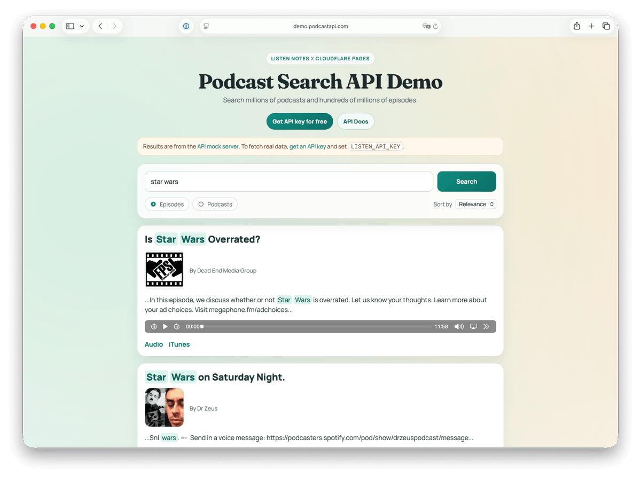Toggle the Safari sidebar

point(69,26)
